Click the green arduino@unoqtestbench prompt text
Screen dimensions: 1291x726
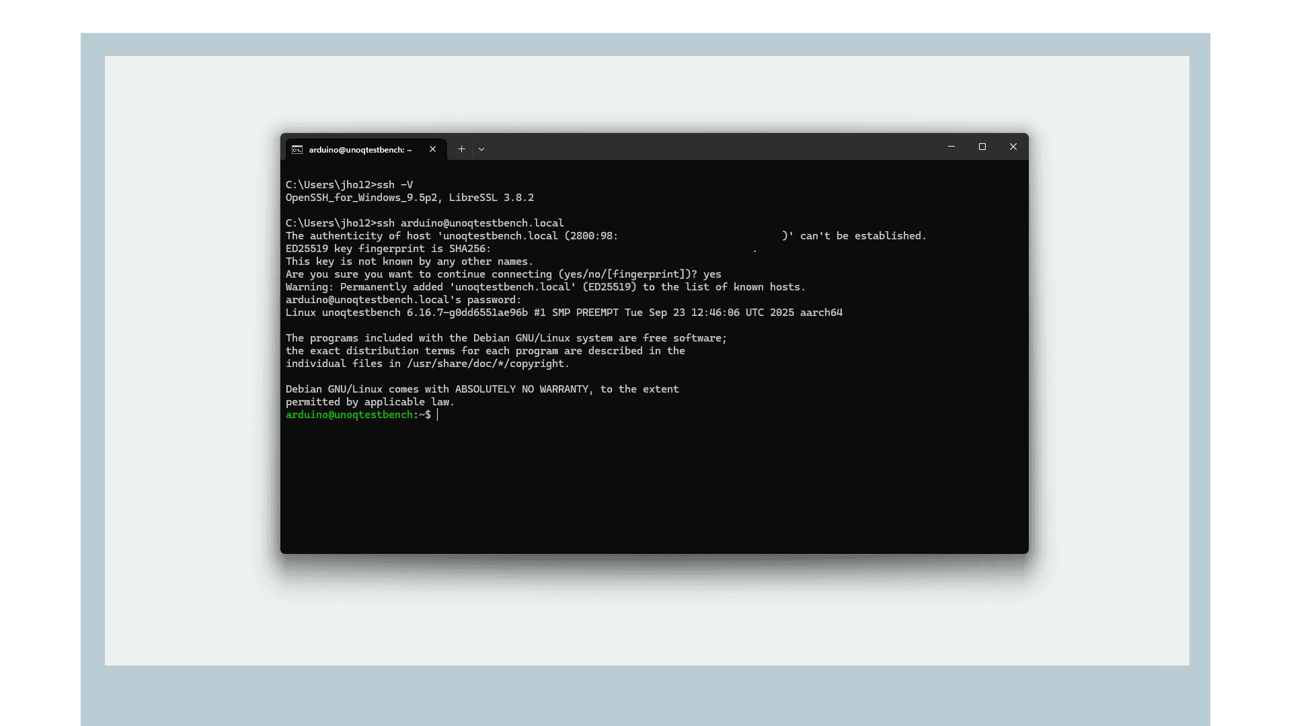pyautogui.click(x=350, y=415)
